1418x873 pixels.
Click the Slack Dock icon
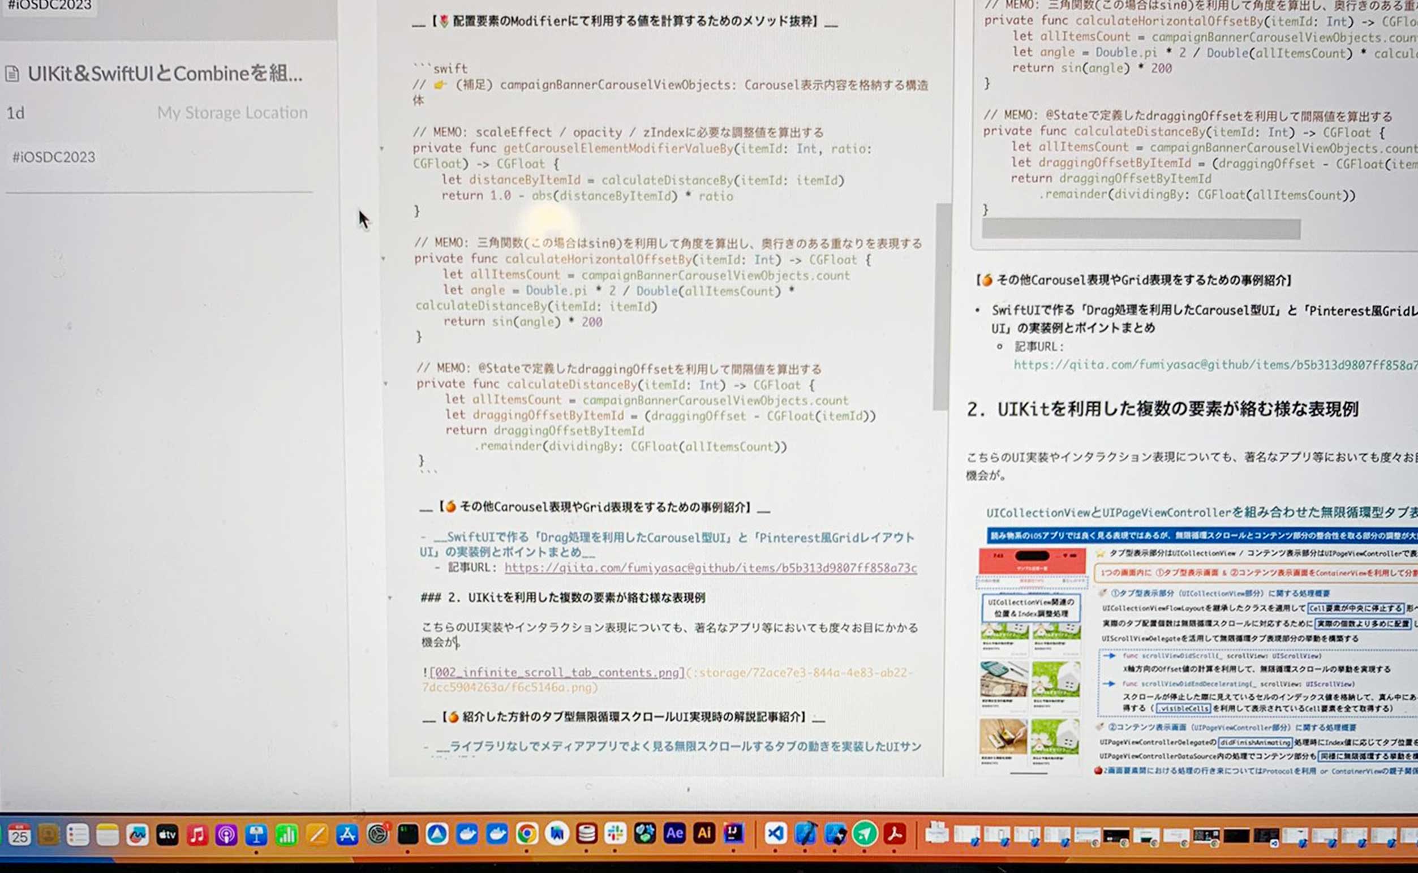615,834
